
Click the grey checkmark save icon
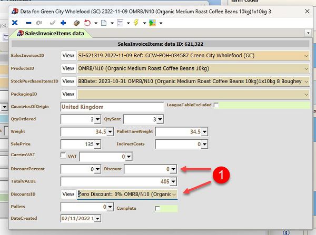(x=52, y=23)
